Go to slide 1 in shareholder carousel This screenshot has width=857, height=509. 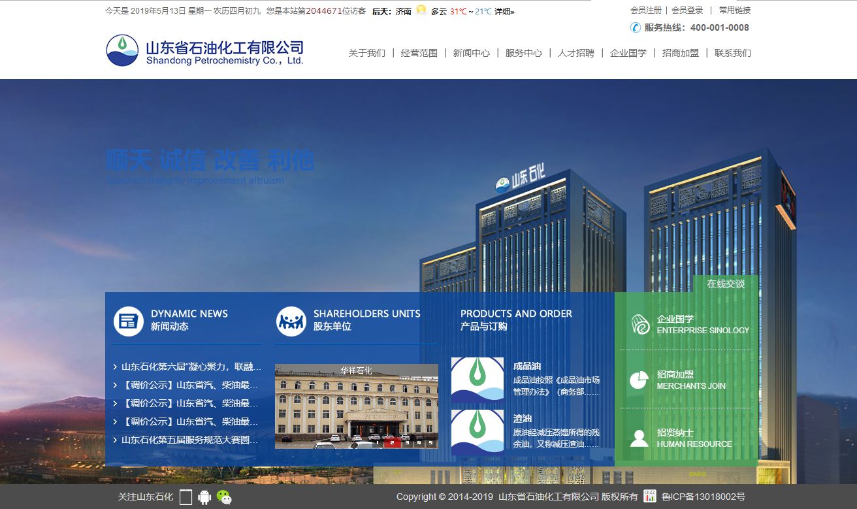pyautogui.click(x=377, y=442)
